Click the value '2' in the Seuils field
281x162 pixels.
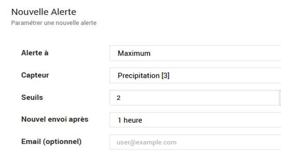[119, 98]
